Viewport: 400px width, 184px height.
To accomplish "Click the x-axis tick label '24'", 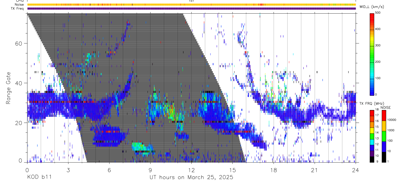I will pos(356,170).
